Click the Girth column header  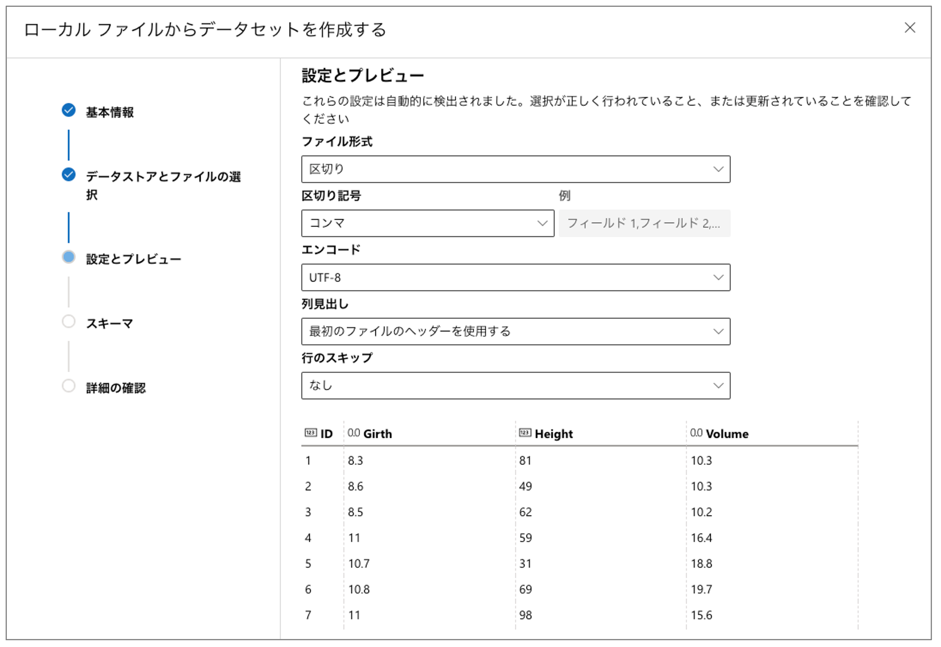(377, 433)
